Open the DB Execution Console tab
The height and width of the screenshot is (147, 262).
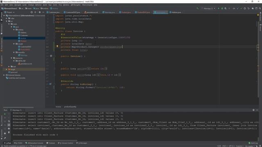click(x=34, y=143)
